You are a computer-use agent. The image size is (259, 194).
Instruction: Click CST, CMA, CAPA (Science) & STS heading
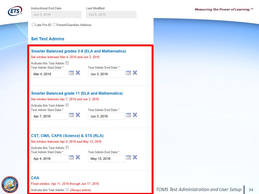point(67,136)
